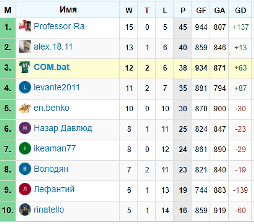Screen dimensions: 254x224
Task: Click Лефантий's red circle avatar
Action: (25, 190)
